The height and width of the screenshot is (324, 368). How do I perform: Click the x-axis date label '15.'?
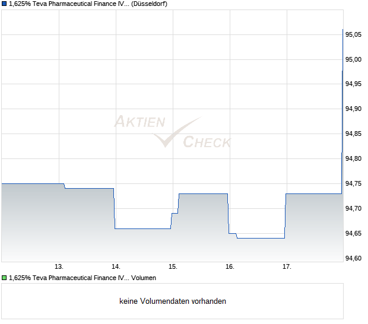(173, 267)
